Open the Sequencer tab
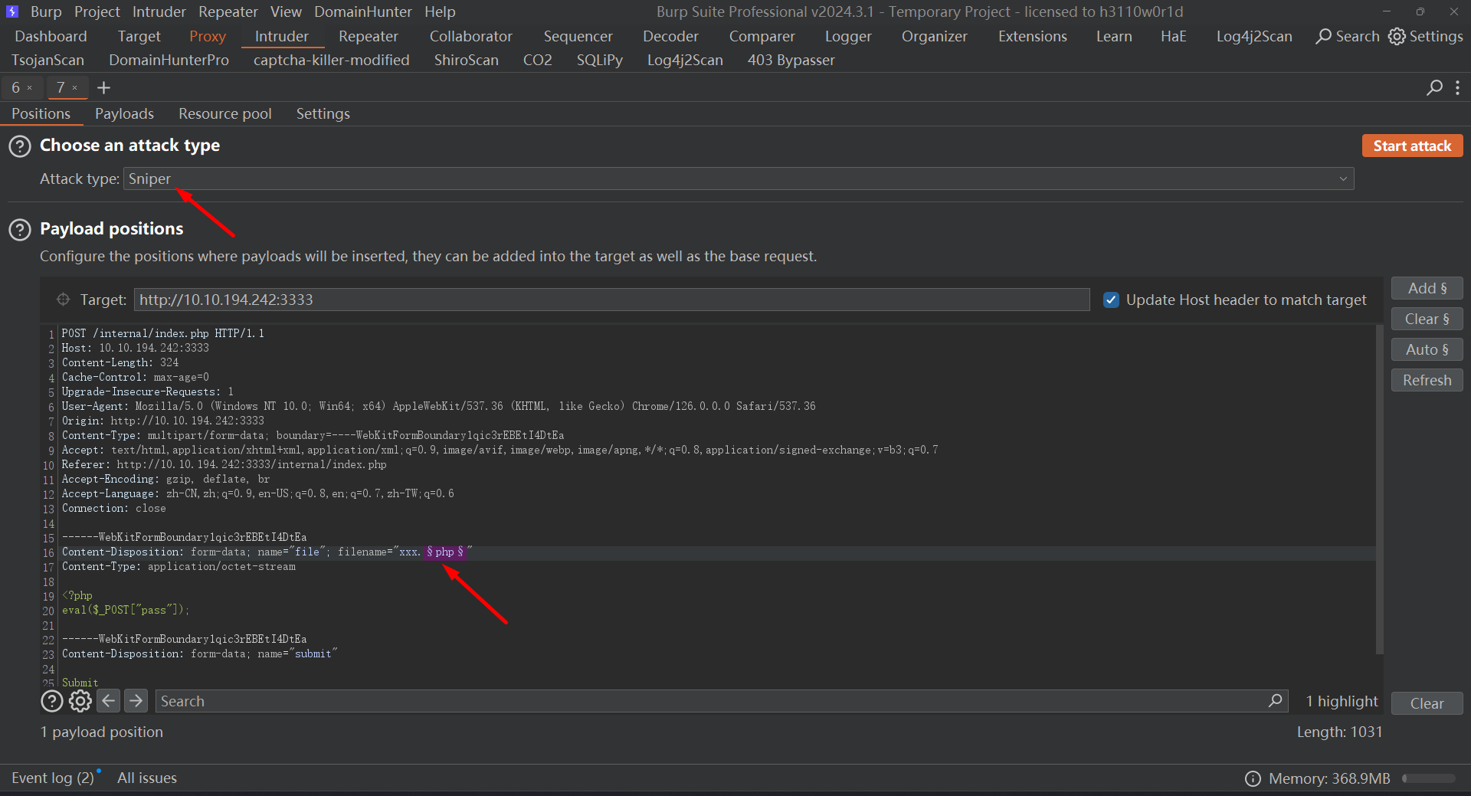The width and height of the screenshot is (1471, 796). 578,36
